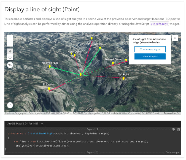Image resolution: width=186 pixels, height=160 pixels.
Task: Toggle code block light/dark theme
Action: 173,129
